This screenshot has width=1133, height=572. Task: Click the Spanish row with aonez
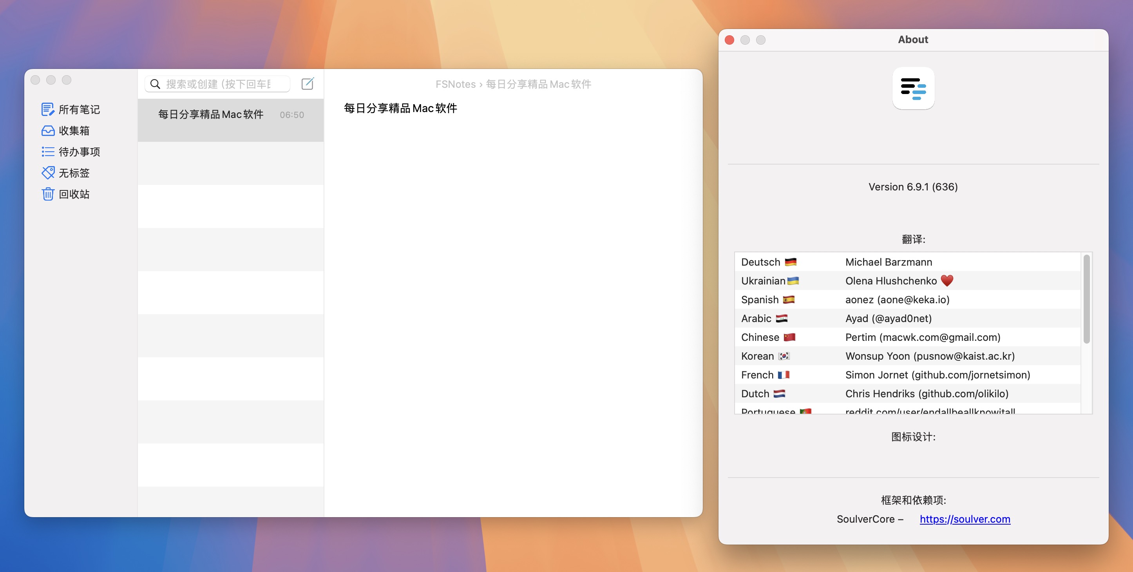[x=907, y=300]
